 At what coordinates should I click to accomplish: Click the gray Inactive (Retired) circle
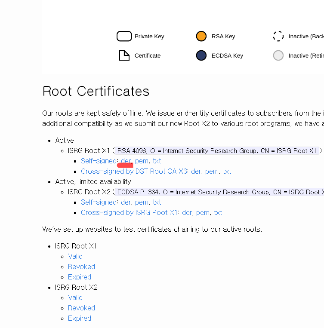click(278, 55)
